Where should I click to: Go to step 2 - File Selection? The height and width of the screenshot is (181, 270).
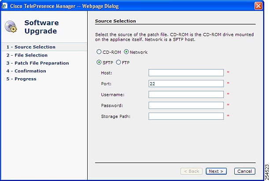(27, 55)
